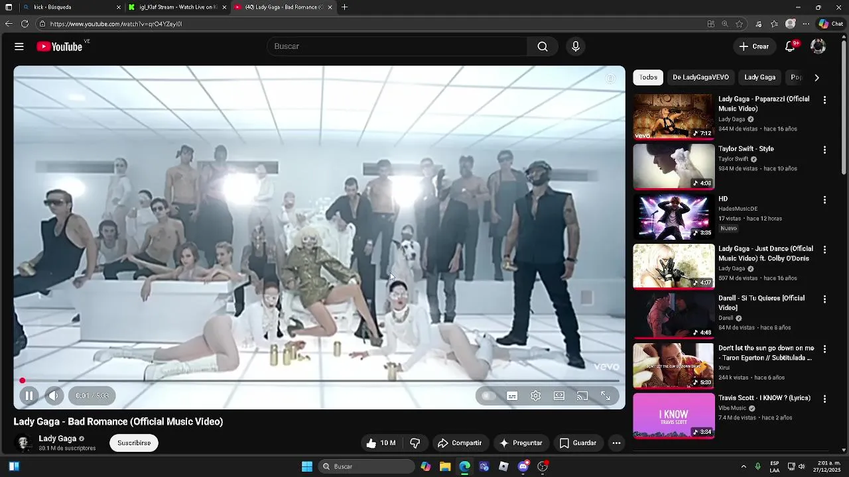849x477 pixels.
Task: Open Copilot Chat in Edge
Action: pyautogui.click(x=830, y=24)
